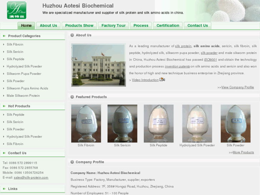Open the Silk Powder product thumbnail

pos(236,123)
